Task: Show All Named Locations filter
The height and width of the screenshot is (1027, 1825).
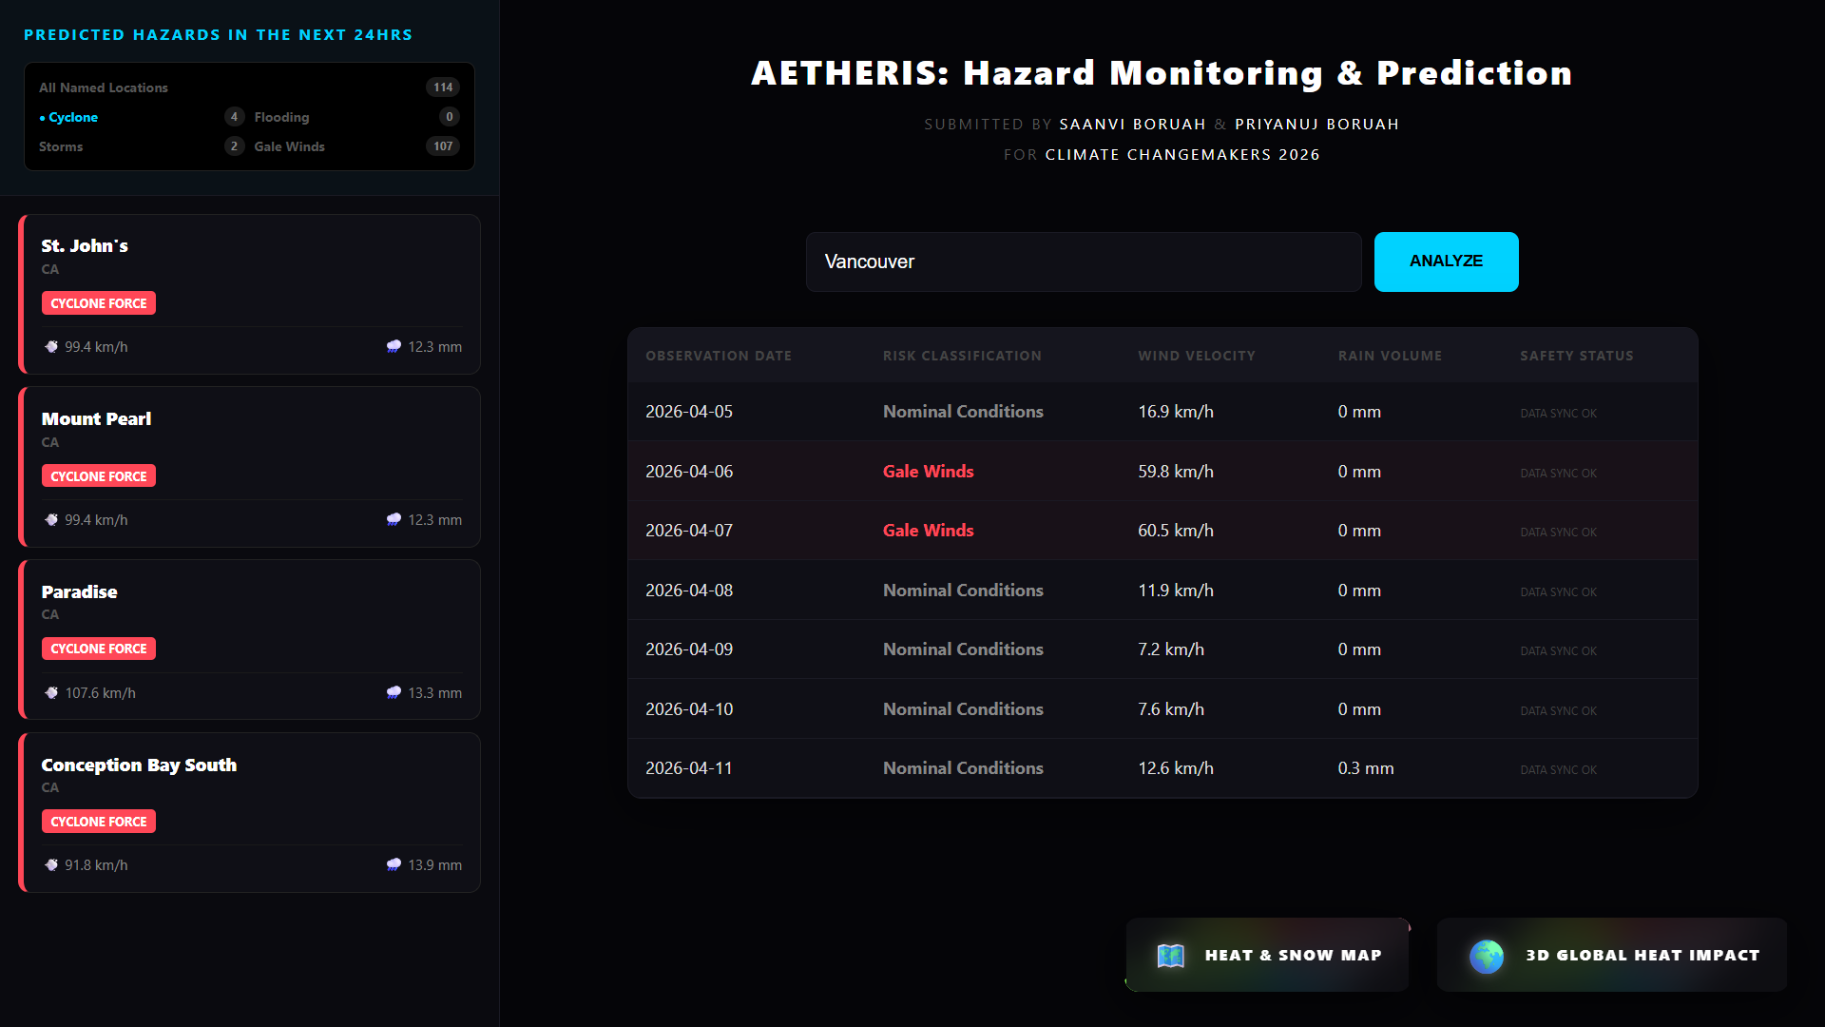Action: click(104, 87)
